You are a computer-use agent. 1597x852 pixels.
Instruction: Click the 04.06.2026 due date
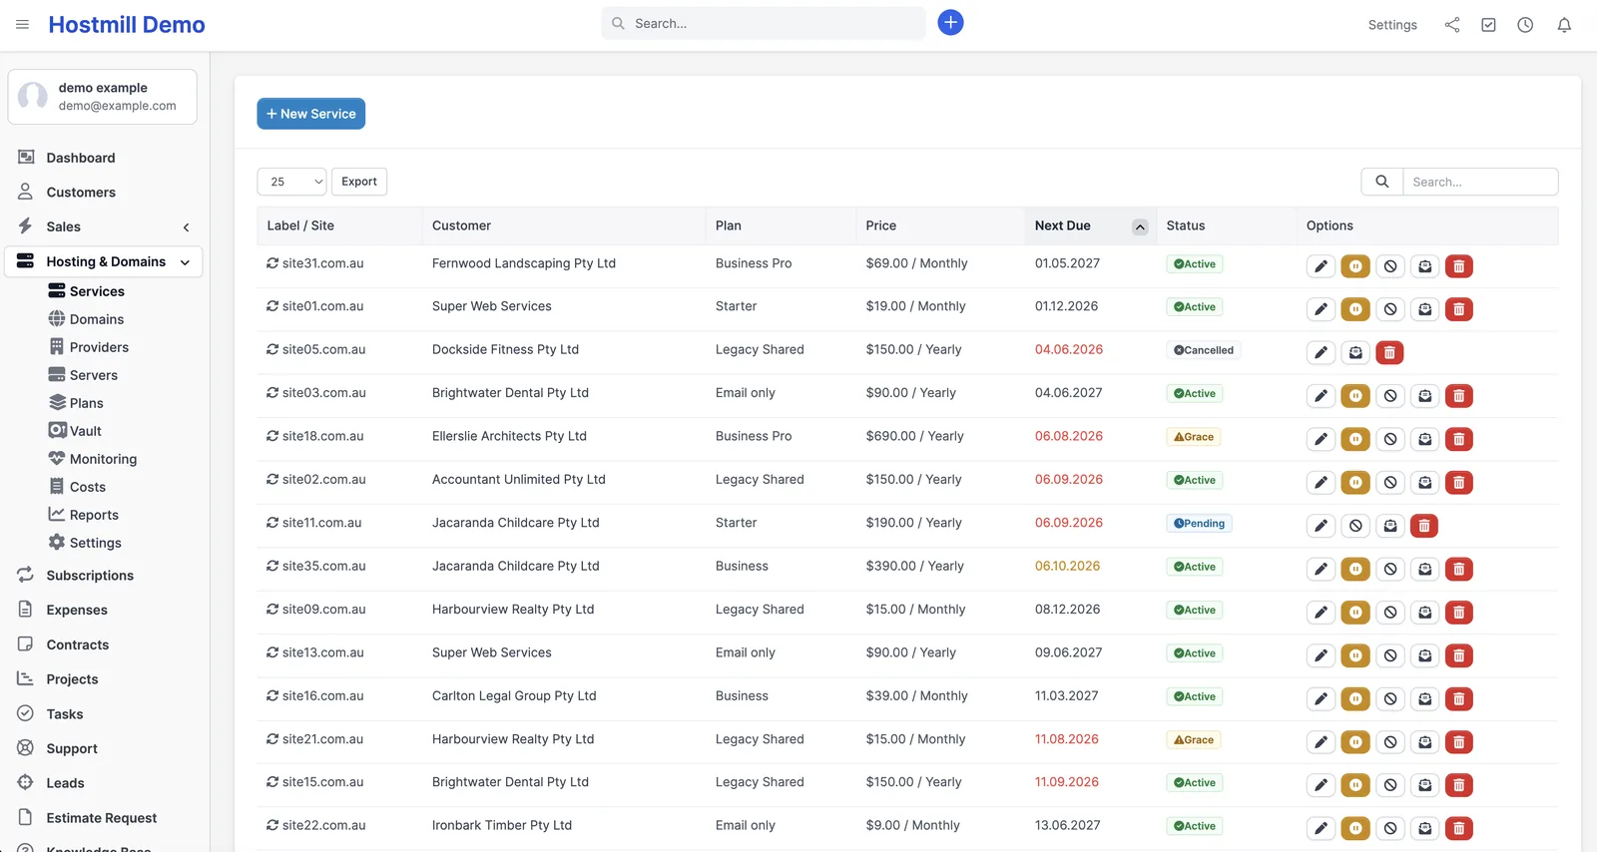pos(1069,349)
